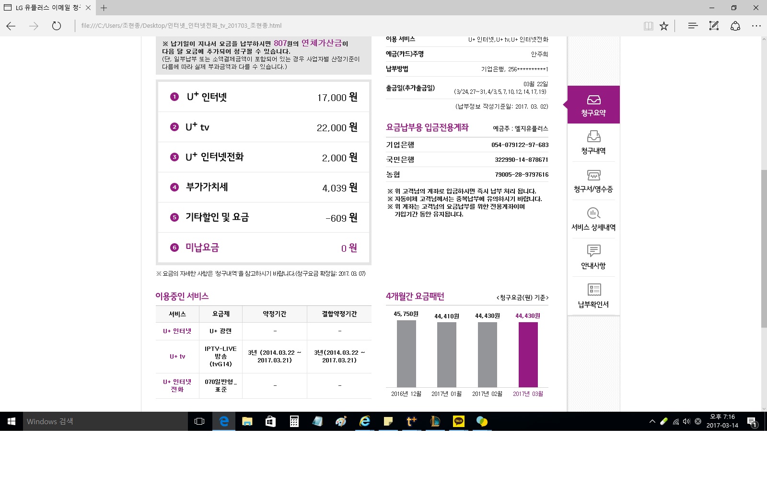Viewport: 767px width, 484px height.
Task: Click the page vertical scrollbar
Action: [764, 248]
